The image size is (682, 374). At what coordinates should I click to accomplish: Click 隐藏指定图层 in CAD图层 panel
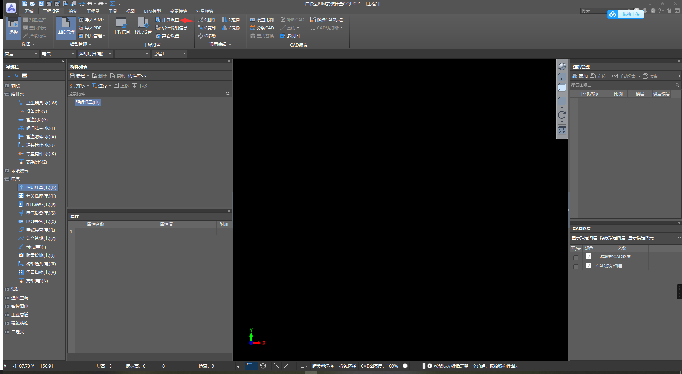coord(612,238)
